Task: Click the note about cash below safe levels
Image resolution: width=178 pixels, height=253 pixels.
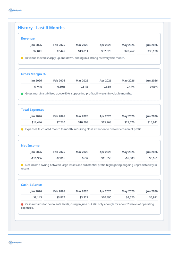Action: [87, 206]
